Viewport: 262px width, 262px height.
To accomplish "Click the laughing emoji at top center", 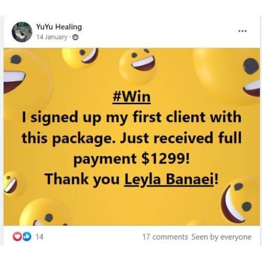I will pos(138,67).
